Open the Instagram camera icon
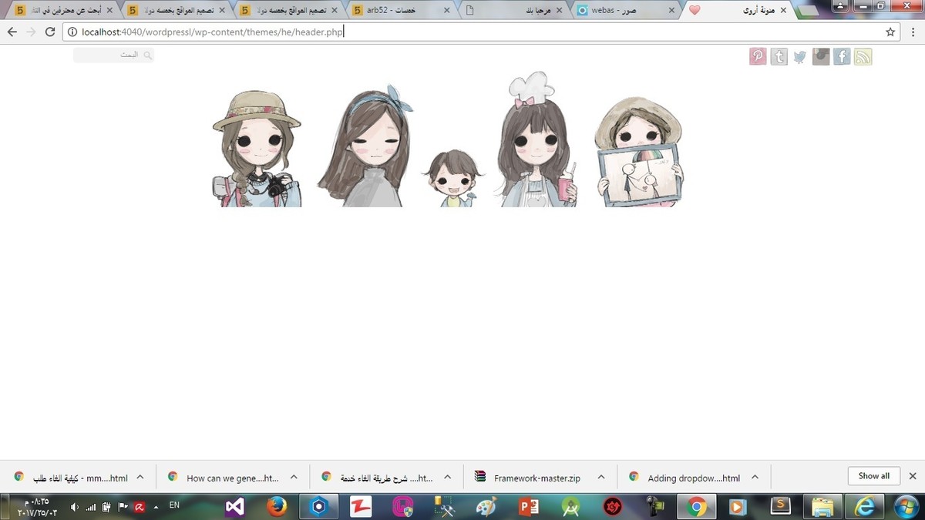The image size is (925, 520). [821, 57]
